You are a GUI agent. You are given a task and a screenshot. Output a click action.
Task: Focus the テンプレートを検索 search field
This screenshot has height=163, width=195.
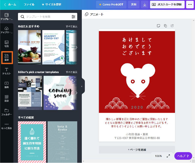[x=48, y=17]
